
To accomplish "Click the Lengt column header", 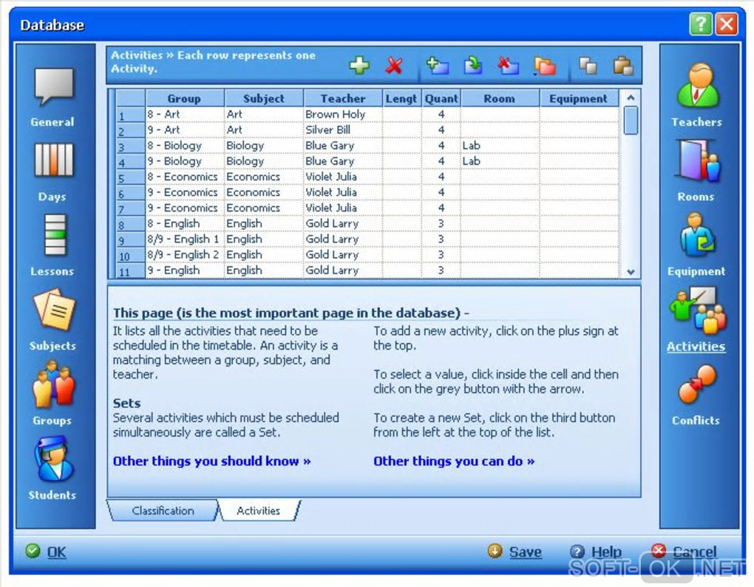I will (x=401, y=98).
